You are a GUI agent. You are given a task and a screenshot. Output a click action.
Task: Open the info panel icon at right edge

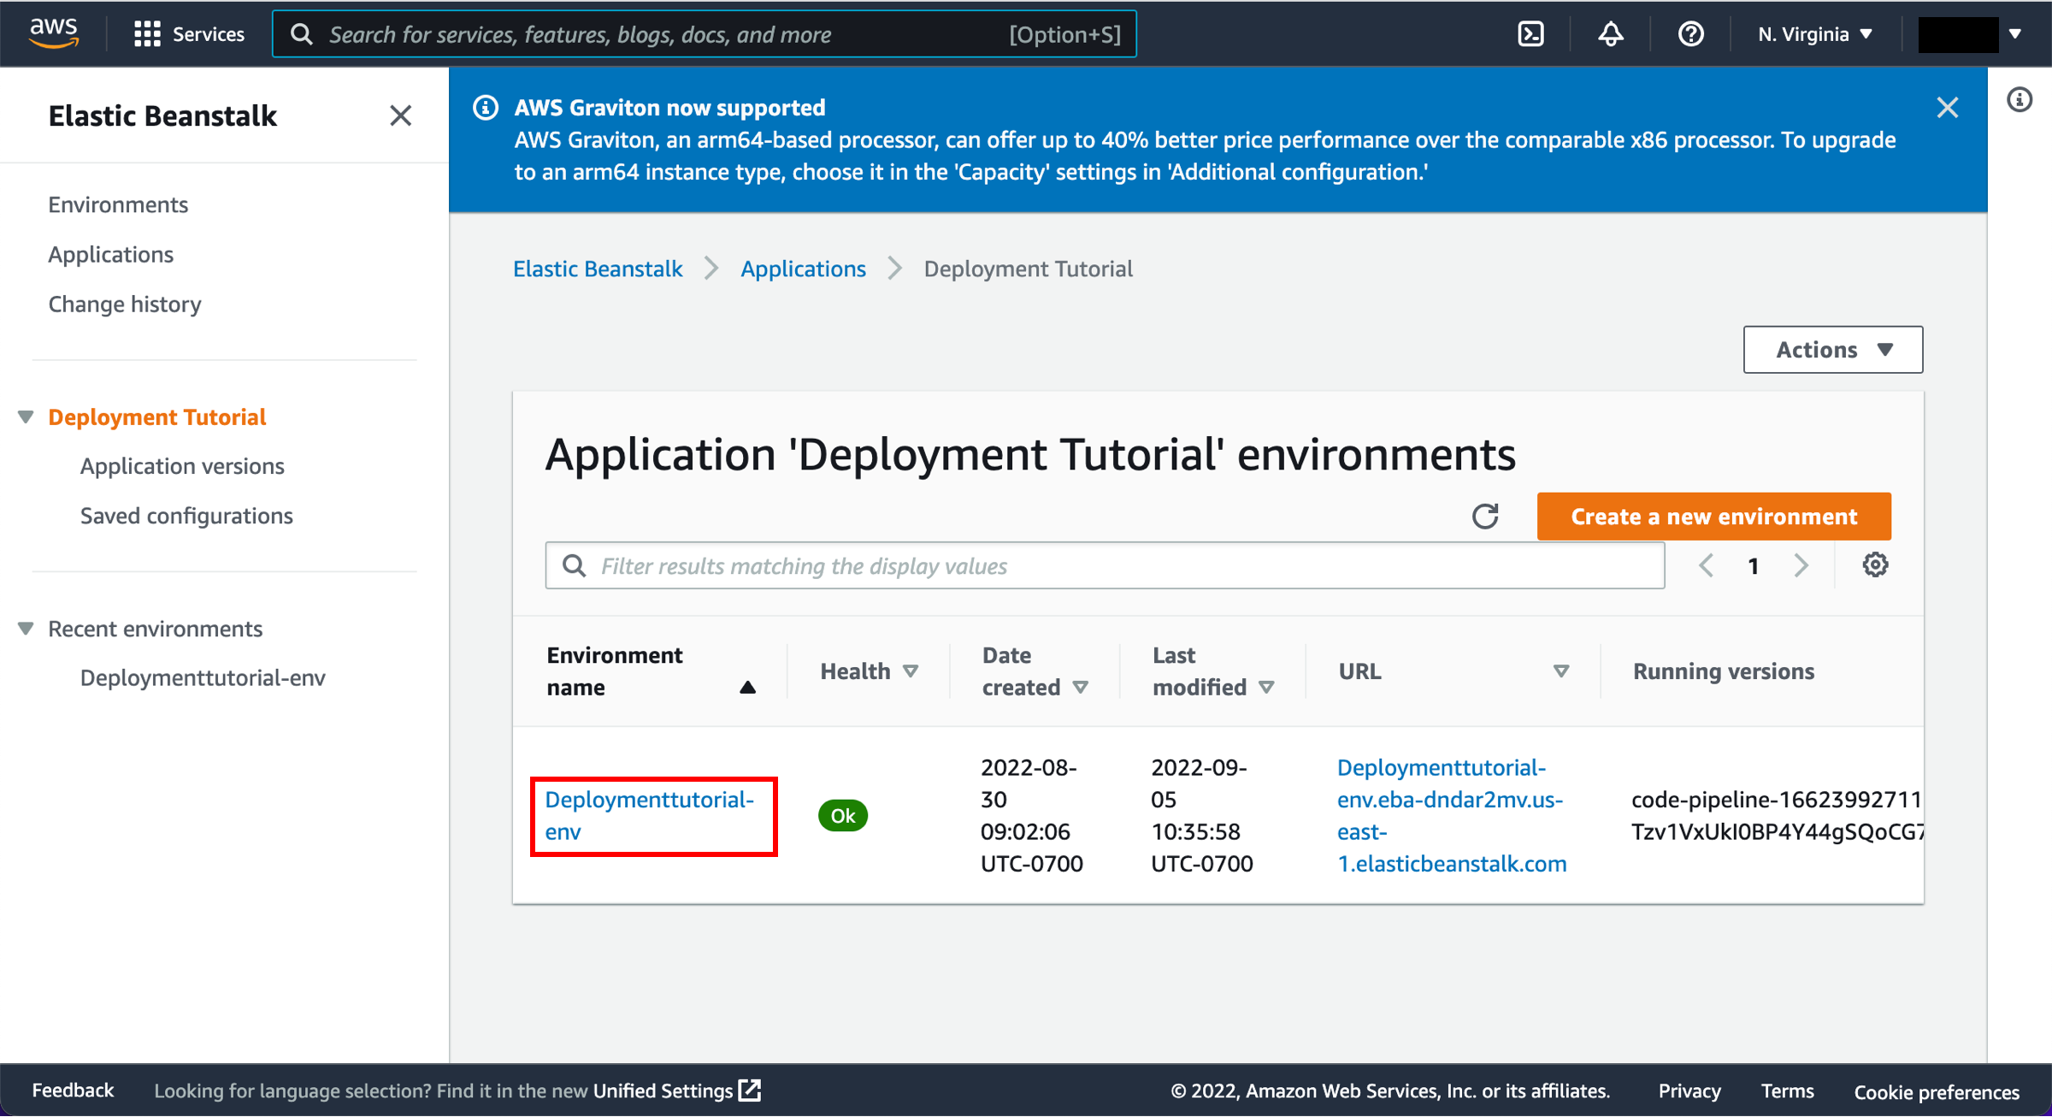click(x=2020, y=100)
